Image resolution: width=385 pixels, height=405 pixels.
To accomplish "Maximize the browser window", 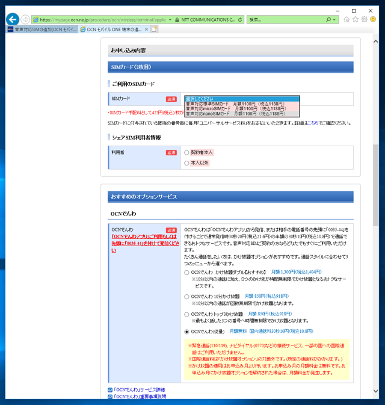I will [x=354, y=11].
